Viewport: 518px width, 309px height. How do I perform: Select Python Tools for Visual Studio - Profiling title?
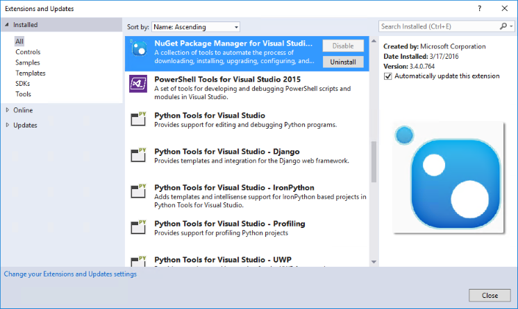tap(230, 224)
